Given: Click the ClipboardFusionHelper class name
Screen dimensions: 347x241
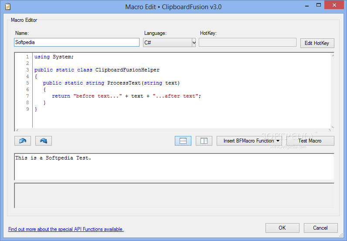Looking at the screenshot, I should click(127, 70).
